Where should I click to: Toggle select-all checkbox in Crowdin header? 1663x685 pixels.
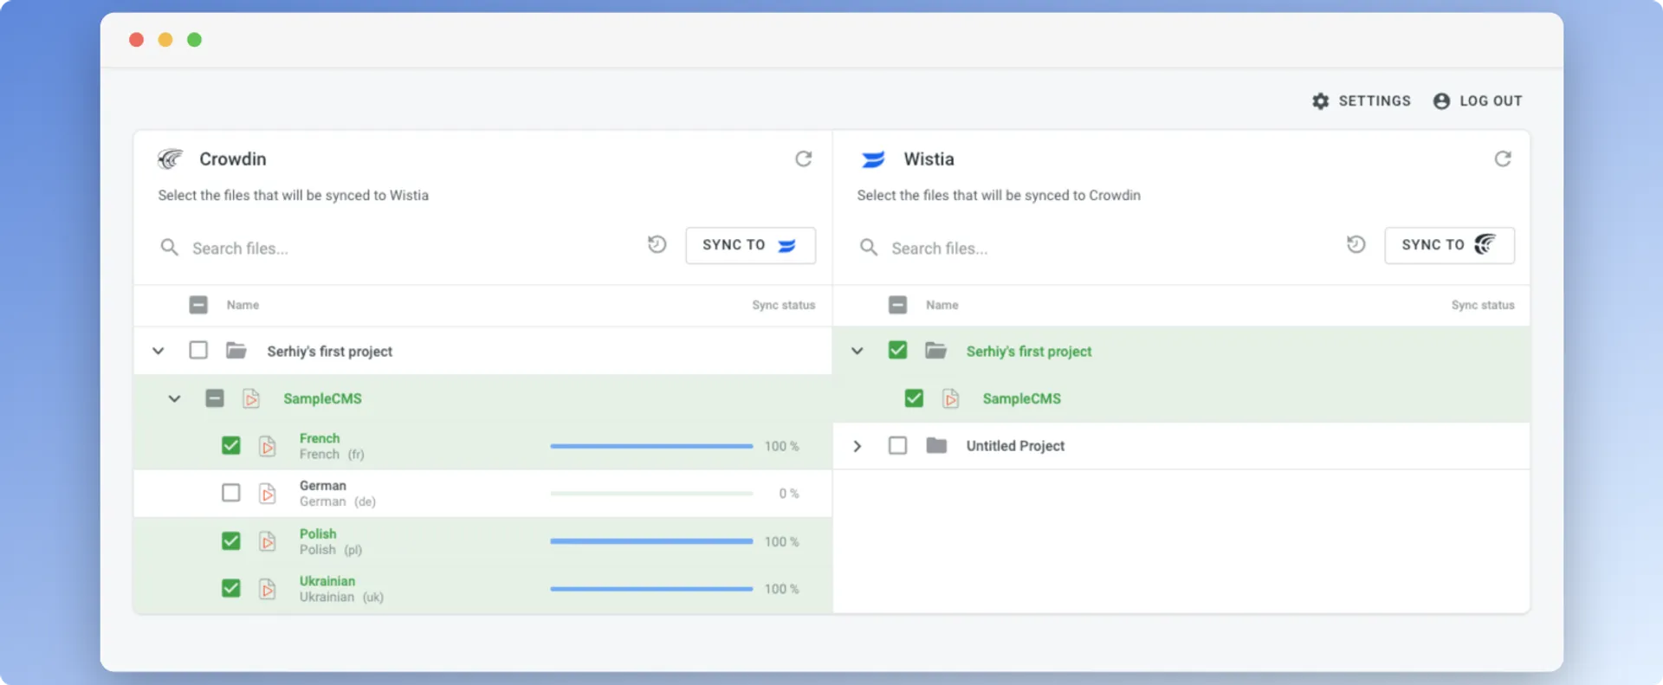(x=198, y=305)
